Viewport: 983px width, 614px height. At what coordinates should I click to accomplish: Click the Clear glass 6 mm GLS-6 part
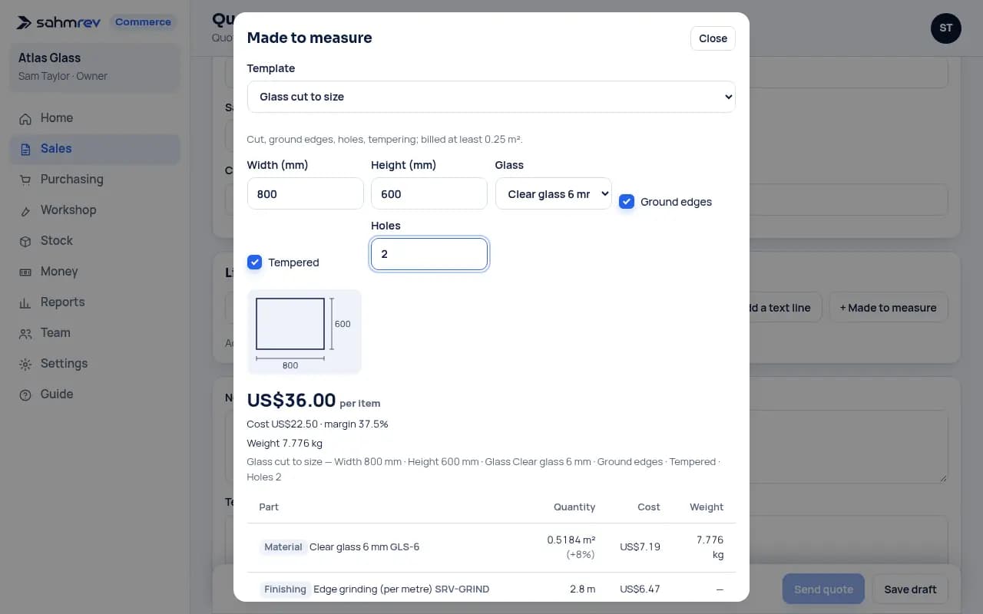[364, 547]
